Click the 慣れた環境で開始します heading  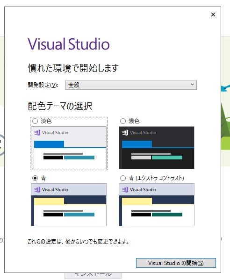[73, 68]
